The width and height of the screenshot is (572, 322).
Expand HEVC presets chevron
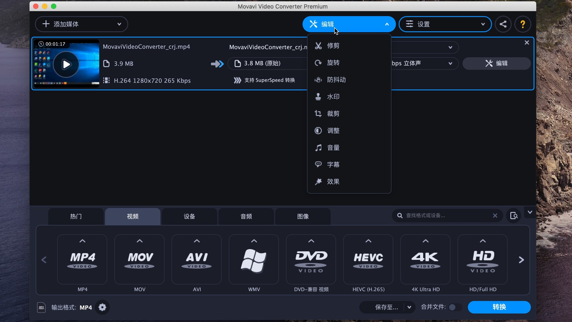click(x=368, y=241)
